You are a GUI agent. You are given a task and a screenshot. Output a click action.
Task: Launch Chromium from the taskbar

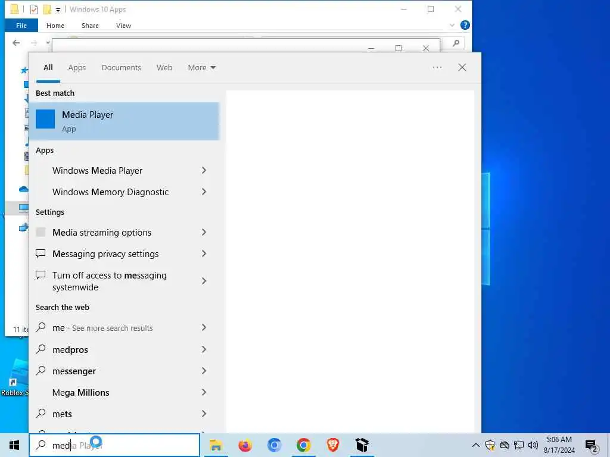(274, 445)
